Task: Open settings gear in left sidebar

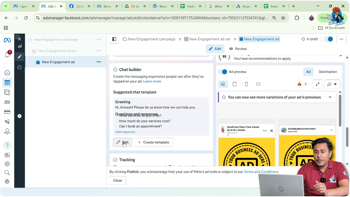Action: click(x=7, y=164)
